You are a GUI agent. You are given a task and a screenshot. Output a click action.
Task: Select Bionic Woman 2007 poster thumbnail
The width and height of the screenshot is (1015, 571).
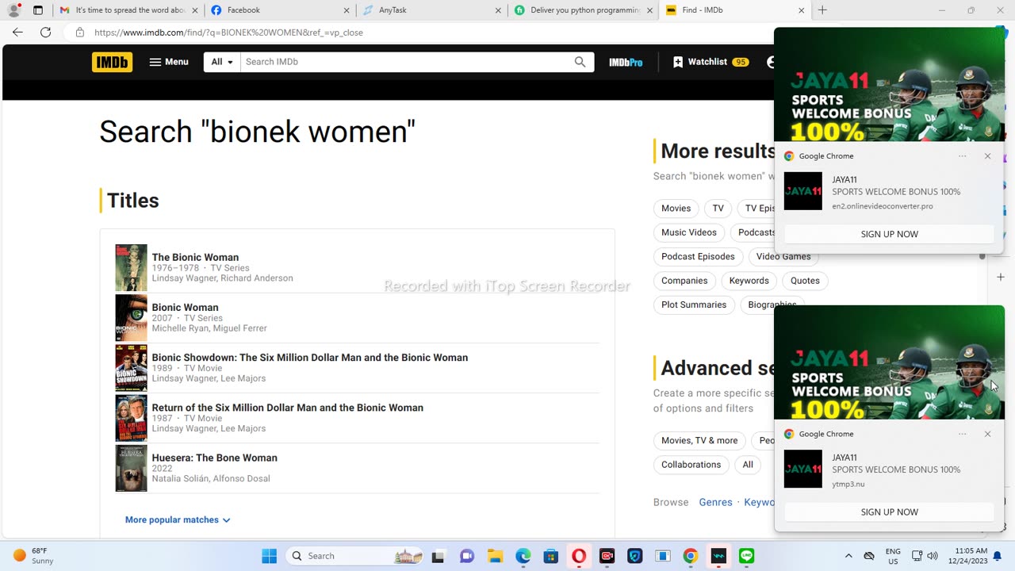pos(132,318)
